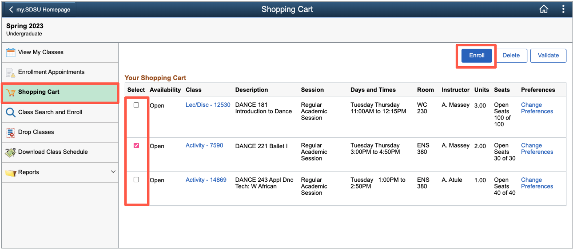The width and height of the screenshot is (575, 251).
Task: Uncheck the DANCE 221 Ballet I checkbox
Action: (x=137, y=145)
